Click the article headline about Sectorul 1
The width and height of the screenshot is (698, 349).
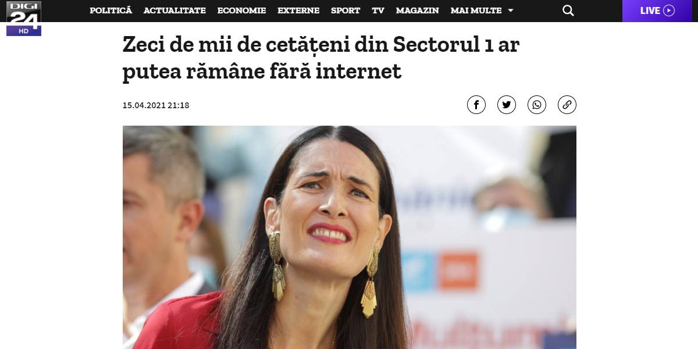(320, 58)
